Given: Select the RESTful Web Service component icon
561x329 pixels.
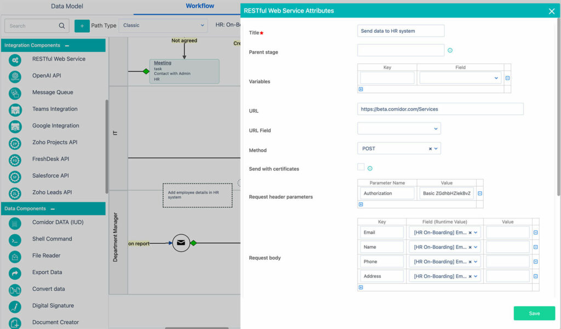Looking at the screenshot, I should point(15,60).
